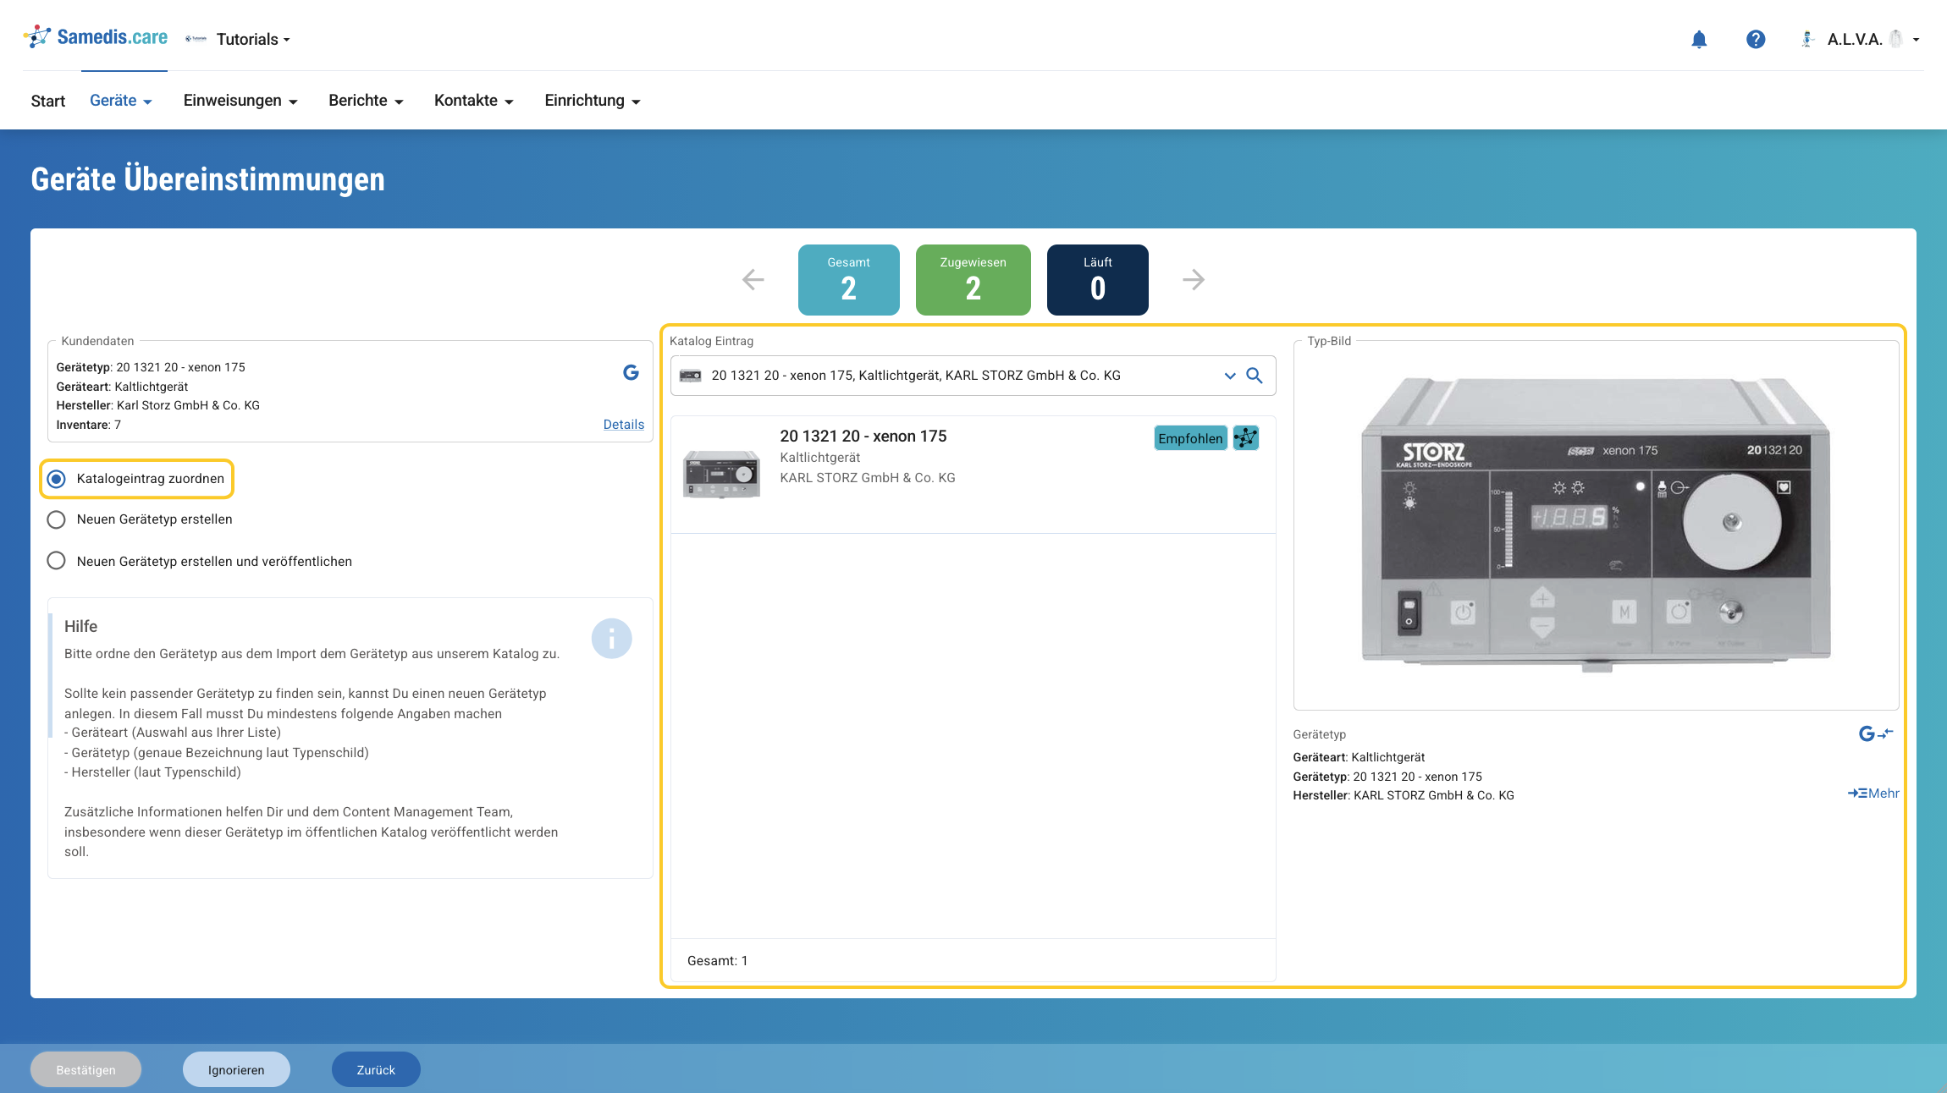
Task: Open the help question mark icon
Action: [1756, 40]
